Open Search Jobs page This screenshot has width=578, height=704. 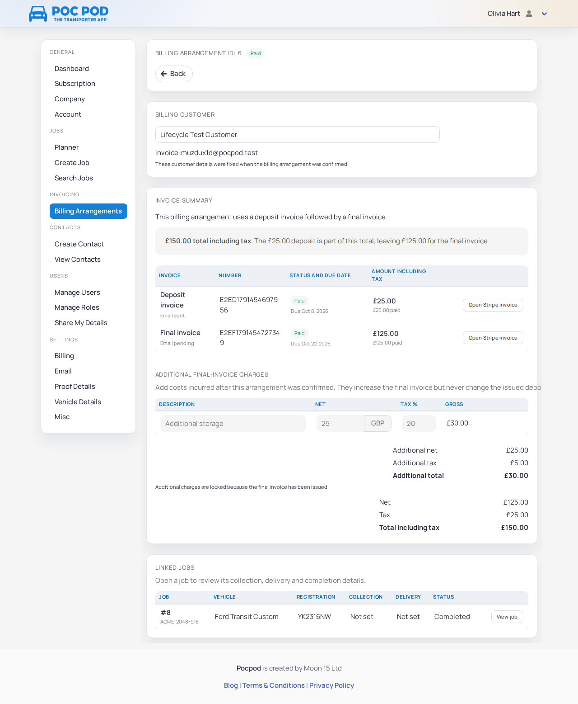74,178
